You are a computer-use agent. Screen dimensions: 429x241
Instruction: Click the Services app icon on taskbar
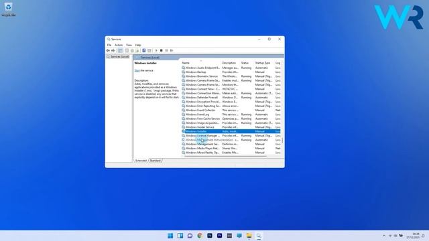pos(259,236)
